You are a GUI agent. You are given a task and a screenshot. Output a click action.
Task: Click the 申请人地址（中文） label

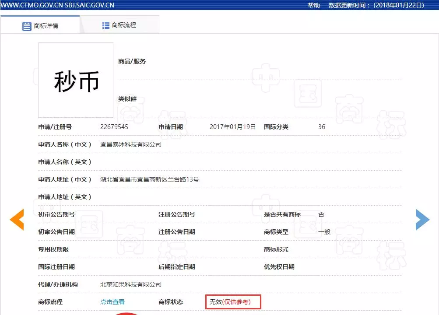point(65,179)
